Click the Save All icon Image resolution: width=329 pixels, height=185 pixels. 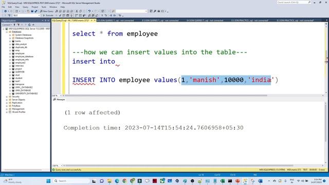36,11
